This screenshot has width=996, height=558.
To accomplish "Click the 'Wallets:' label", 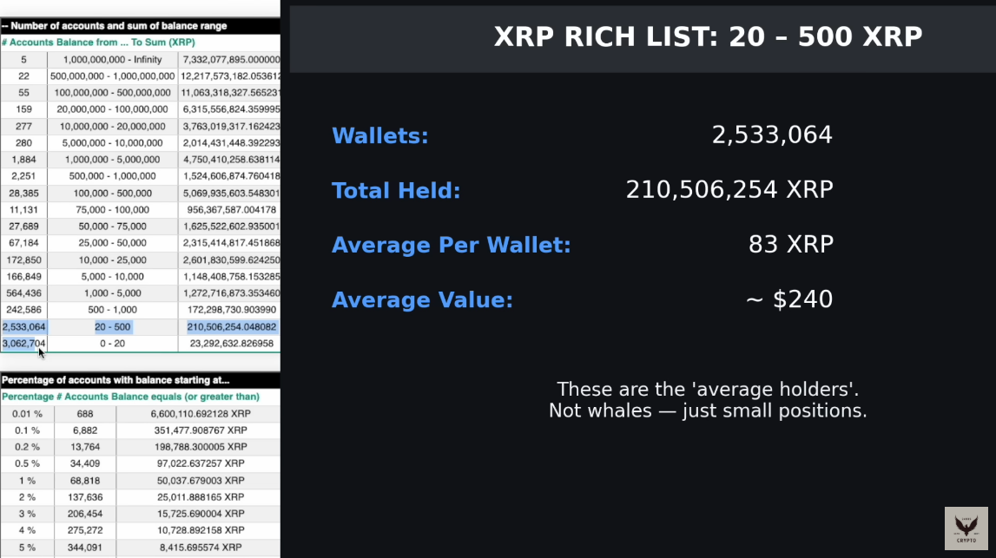I will point(380,135).
